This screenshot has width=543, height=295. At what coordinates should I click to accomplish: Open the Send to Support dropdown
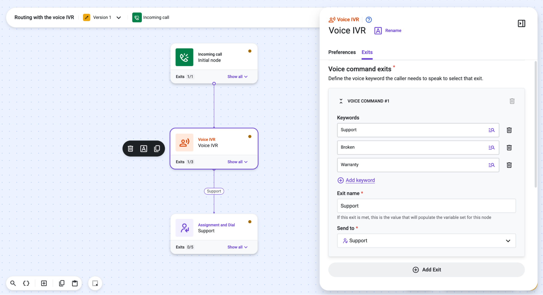click(x=426, y=241)
